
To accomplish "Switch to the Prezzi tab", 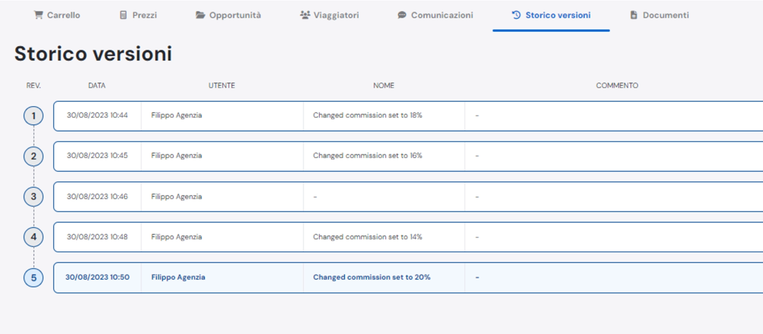I will click(138, 15).
